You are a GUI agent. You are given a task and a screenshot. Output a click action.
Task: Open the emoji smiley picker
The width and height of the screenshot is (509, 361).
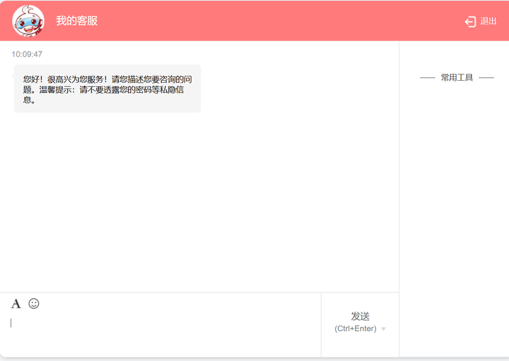(x=34, y=304)
